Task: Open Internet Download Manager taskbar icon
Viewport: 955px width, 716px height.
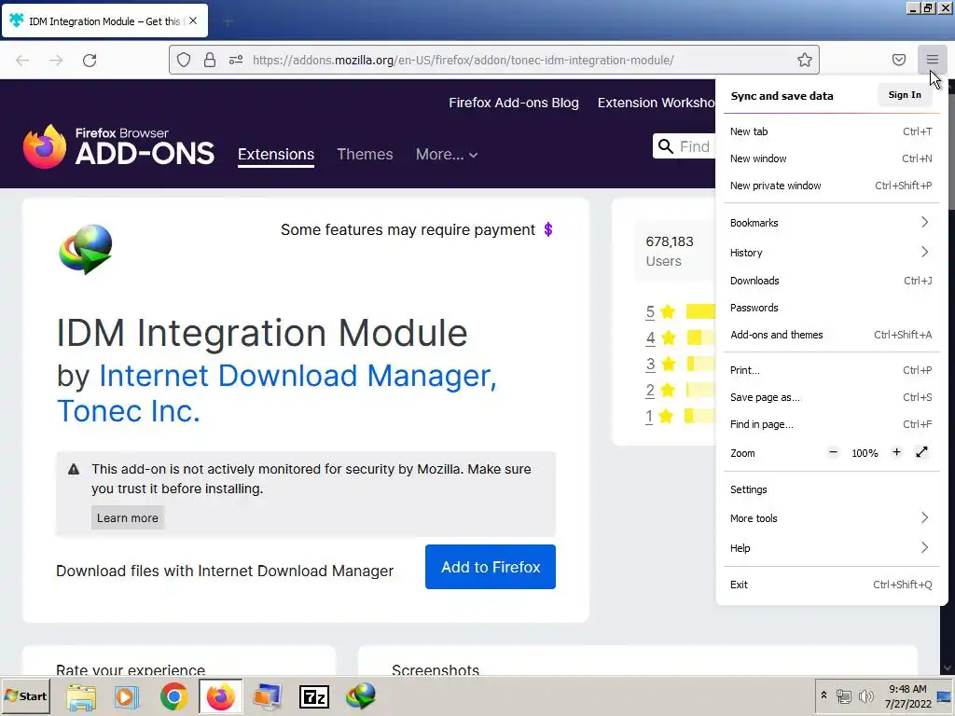Action: 361,695
